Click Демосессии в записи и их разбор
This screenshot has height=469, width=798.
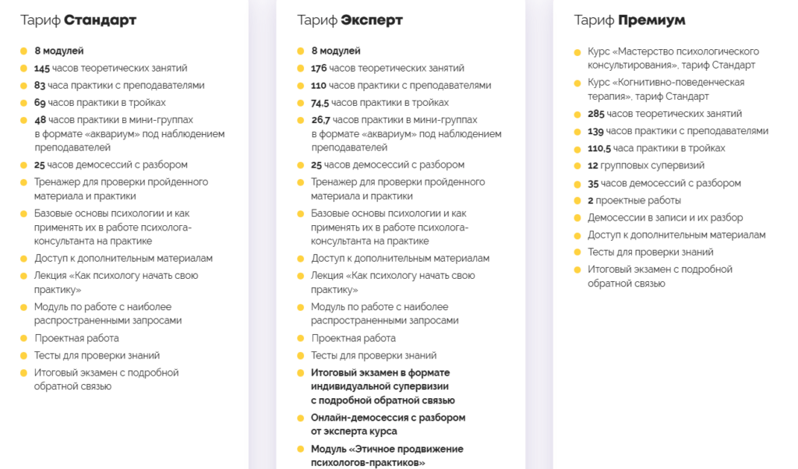pos(666,217)
